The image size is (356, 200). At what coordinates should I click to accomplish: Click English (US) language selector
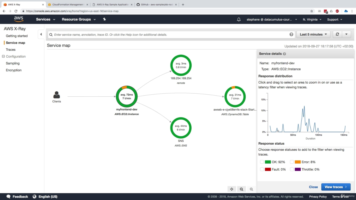tap(48, 197)
